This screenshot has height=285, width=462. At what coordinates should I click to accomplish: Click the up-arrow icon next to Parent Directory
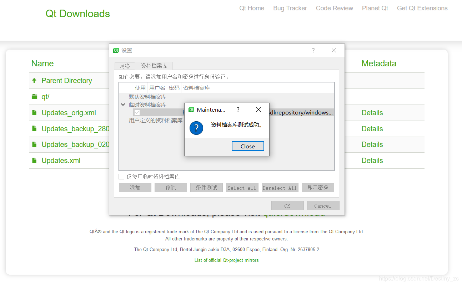[34, 80]
